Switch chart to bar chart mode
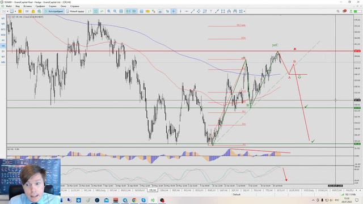 click(x=90, y=11)
